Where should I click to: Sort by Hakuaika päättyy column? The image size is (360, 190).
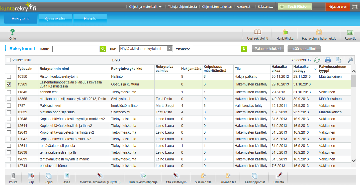[305, 69]
